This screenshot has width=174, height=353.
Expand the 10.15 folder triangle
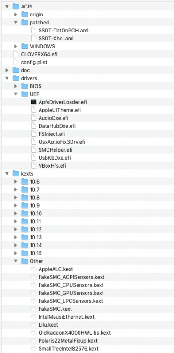pos(16,253)
